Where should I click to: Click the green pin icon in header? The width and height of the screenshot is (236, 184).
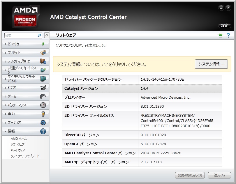pos(220,36)
